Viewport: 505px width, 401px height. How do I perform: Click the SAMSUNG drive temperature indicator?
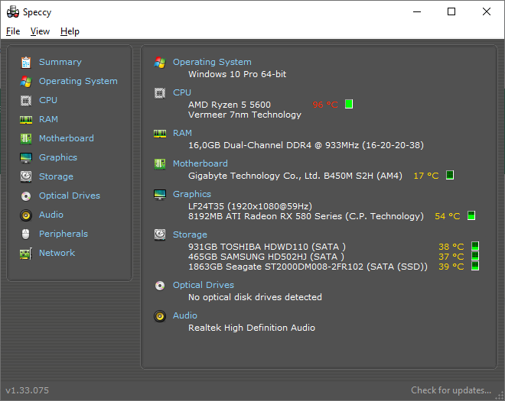pos(475,256)
